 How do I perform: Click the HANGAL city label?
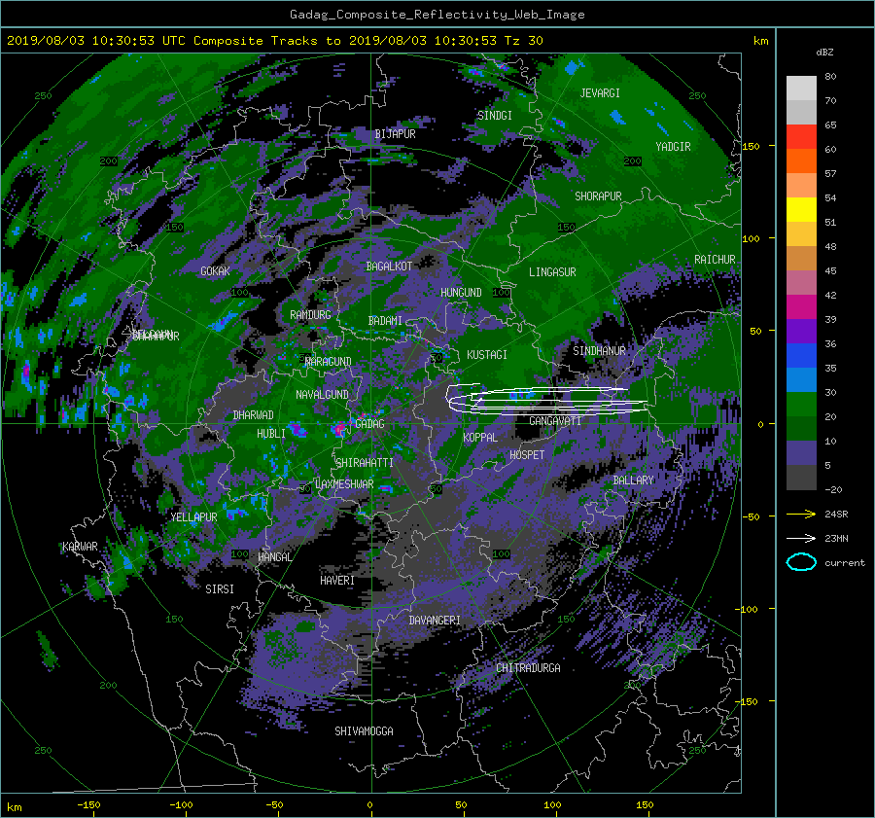(275, 557)
